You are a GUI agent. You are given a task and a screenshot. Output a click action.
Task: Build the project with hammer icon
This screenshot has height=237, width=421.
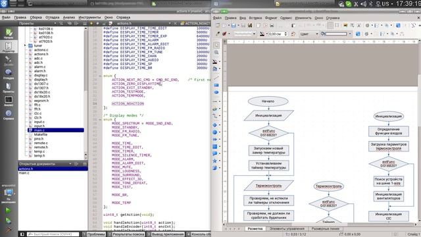click(9, 230)
